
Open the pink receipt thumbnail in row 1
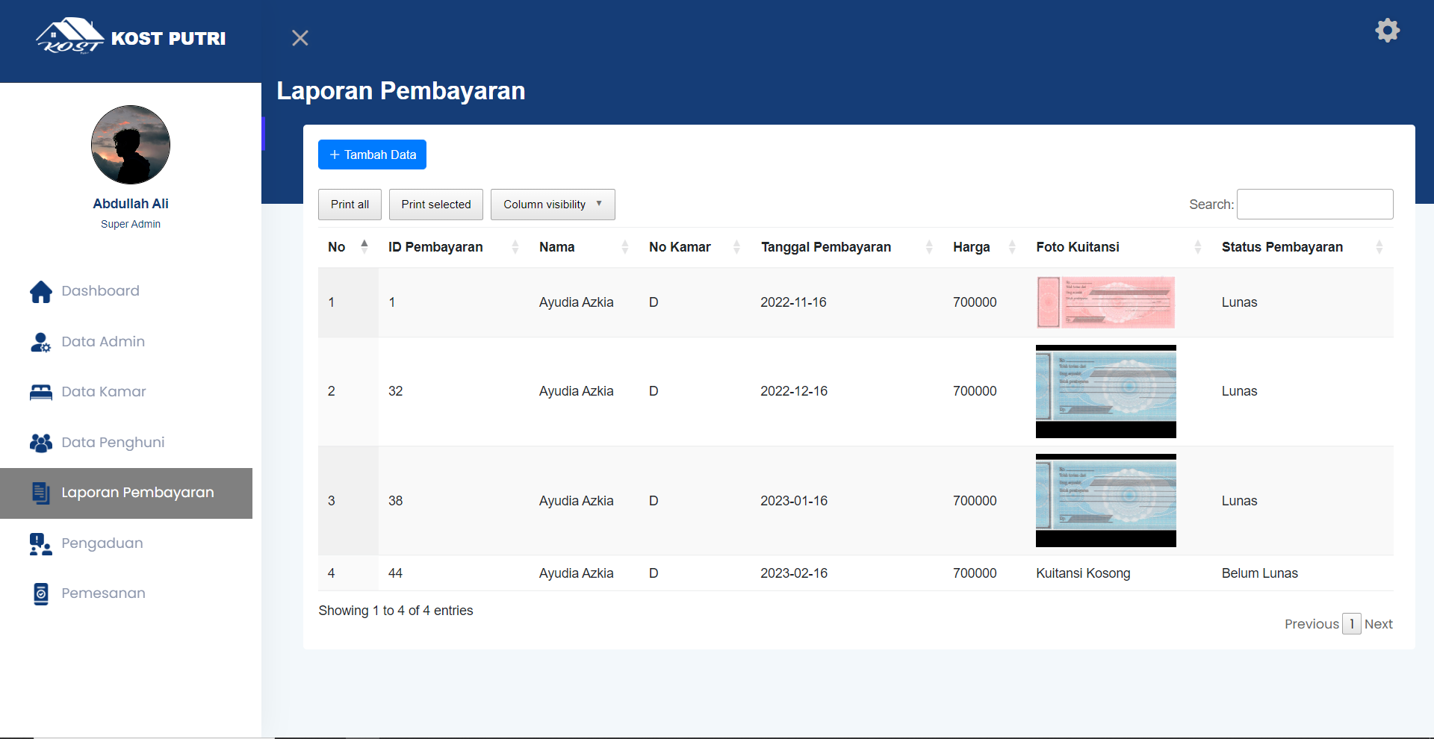(x=1105, y=302)
